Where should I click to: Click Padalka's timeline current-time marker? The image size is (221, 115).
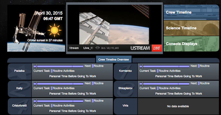click(x=37, y=66)
